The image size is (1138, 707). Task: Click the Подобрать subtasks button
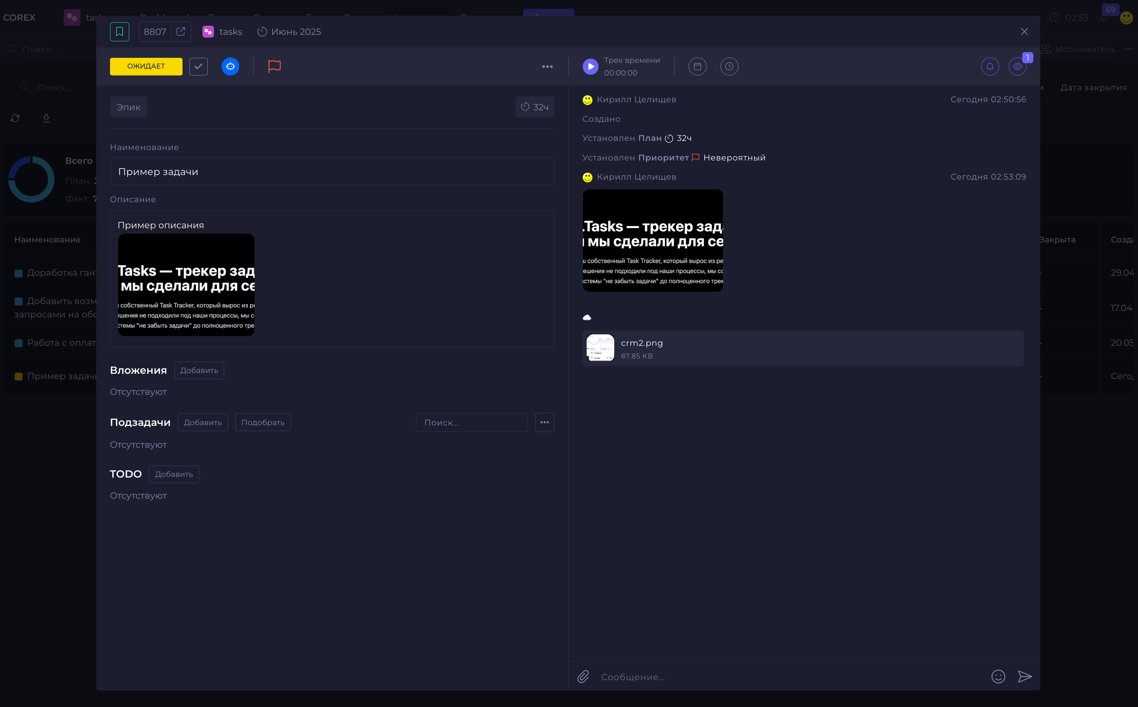(x=263, y=422)
